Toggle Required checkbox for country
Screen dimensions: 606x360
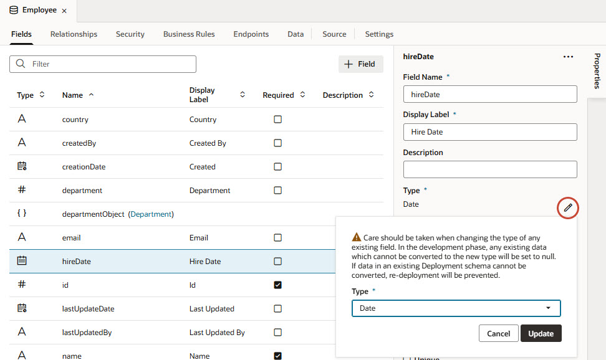(278, 119)
